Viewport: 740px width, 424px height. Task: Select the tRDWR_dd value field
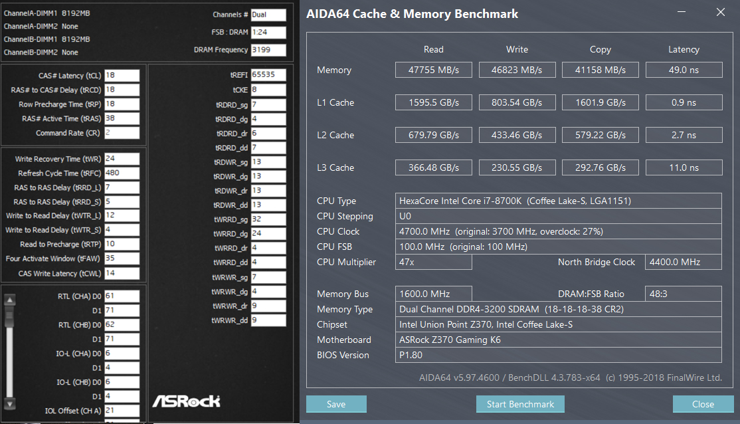pyautogui.click(x=268, y=205)
